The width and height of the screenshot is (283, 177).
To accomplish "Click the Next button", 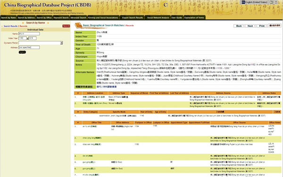I will click(x=250, y=26).
